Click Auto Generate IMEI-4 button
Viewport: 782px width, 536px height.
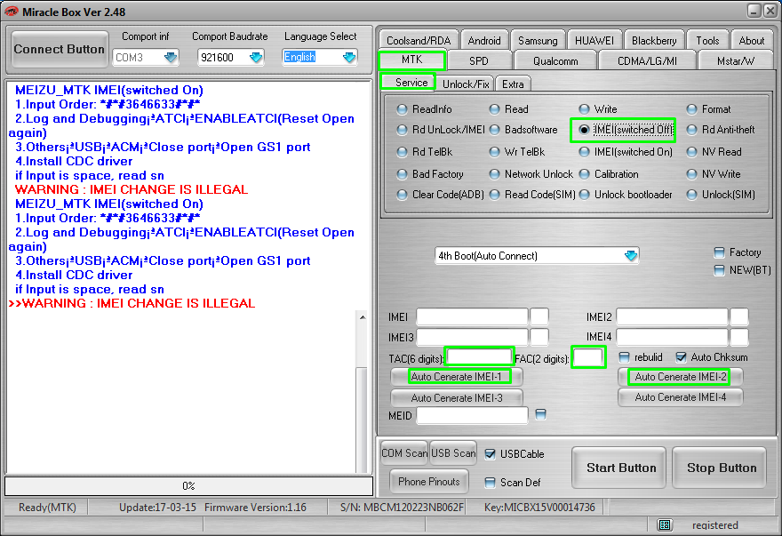[x=681, y=397]
